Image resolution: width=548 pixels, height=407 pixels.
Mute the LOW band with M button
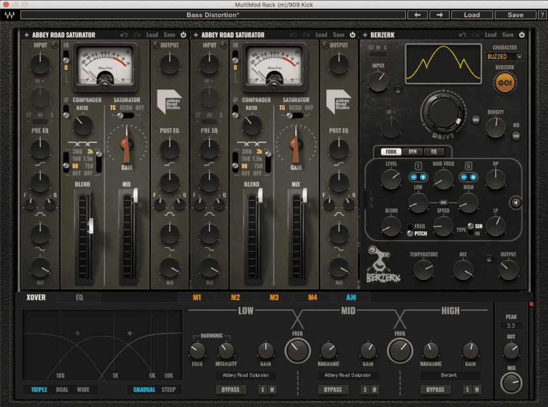pos(272,390)
